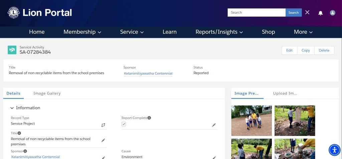Switch to the Image Gallery tab

pyautogui.click(x=47, y=93)
